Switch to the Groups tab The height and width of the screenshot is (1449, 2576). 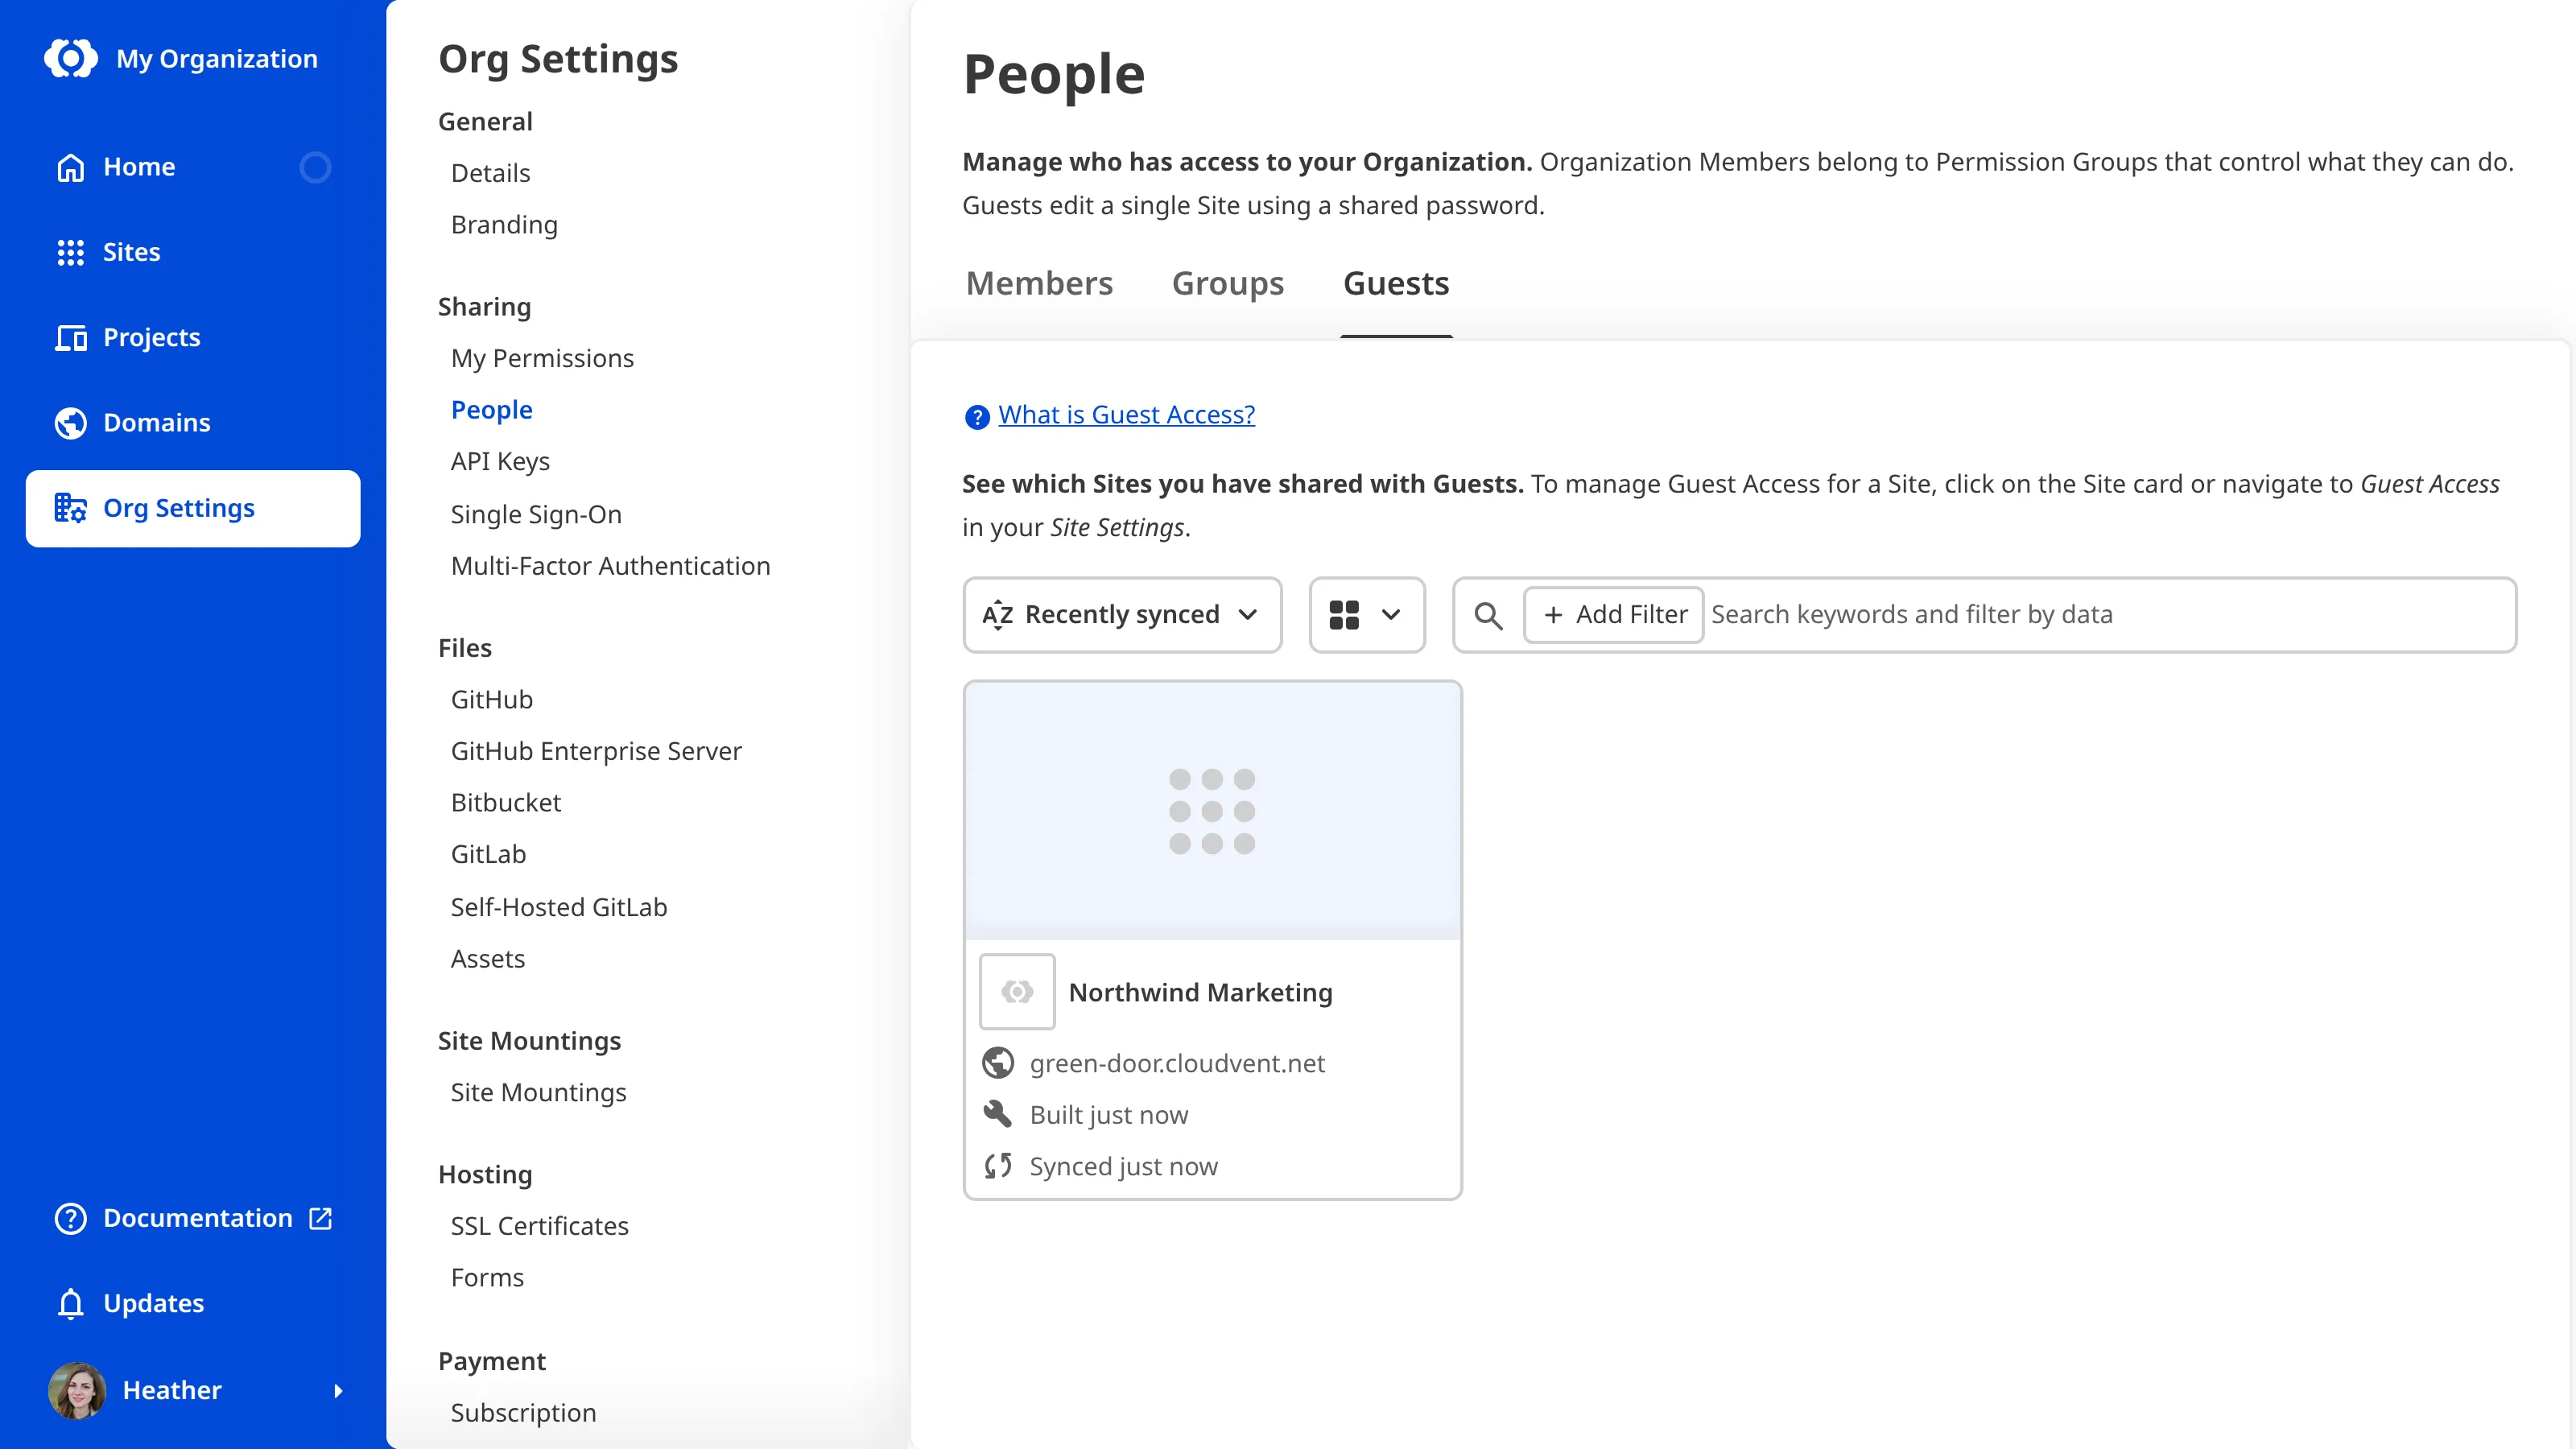(x=1227, y=284)
